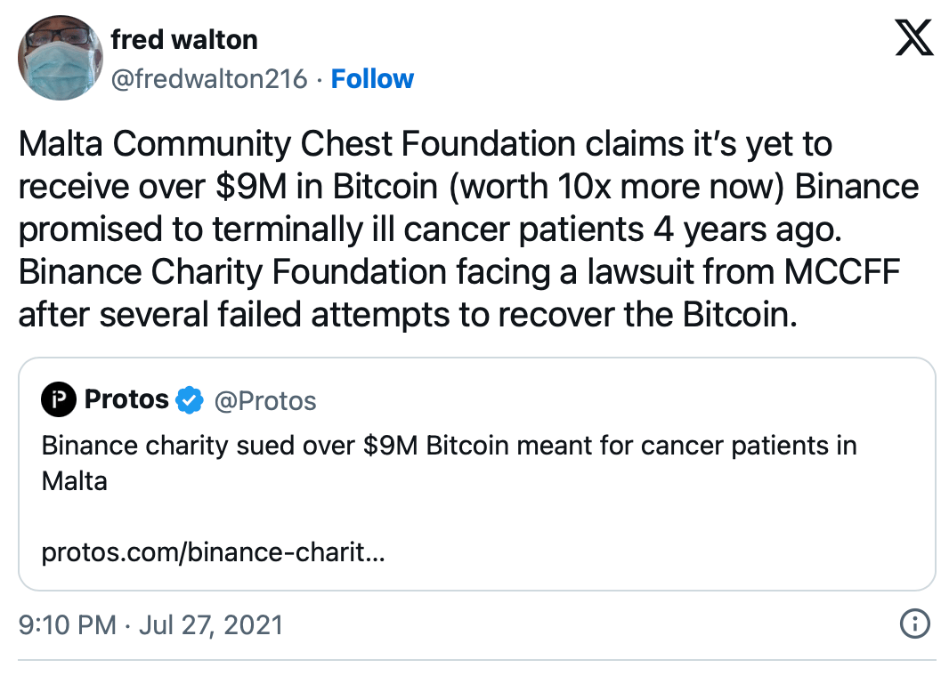Screen dimensions: 949x676
Task: Open the @Protos handle
Action: tap(265, 401)
